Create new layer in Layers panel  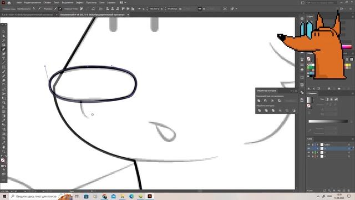[344, 191]
